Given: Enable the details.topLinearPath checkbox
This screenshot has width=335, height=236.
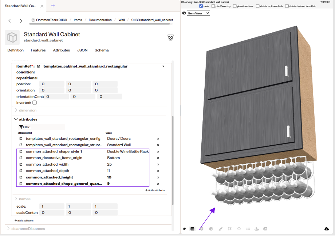Looking at the screenshot, I should (258, 6).
